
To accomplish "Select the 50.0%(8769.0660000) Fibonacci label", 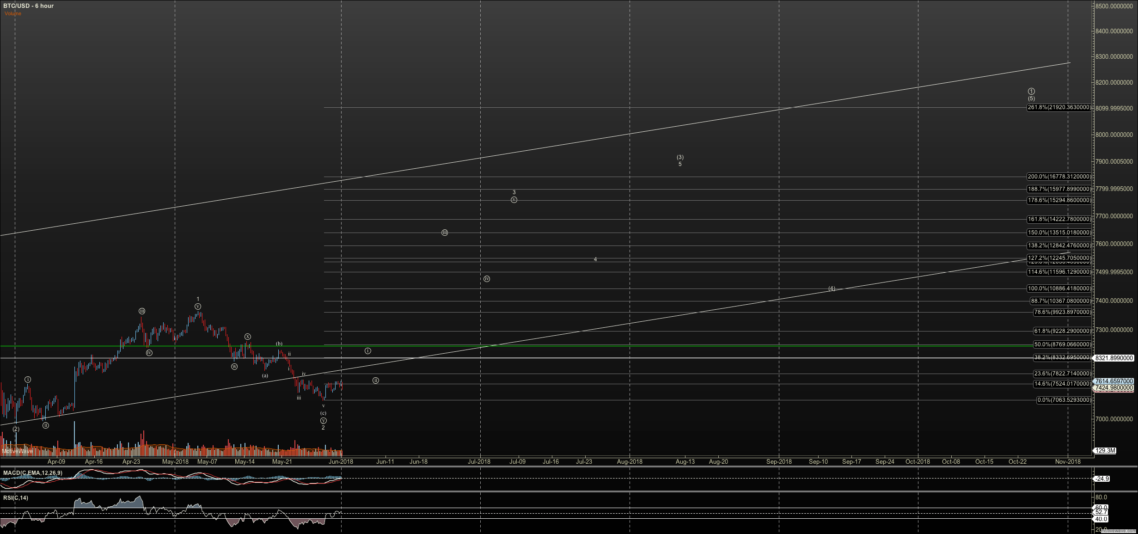I will point(1063,344).
